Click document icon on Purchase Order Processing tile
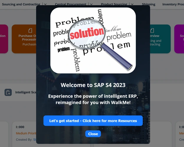Screen dimensions: 184x147 (x=30, y=31)
